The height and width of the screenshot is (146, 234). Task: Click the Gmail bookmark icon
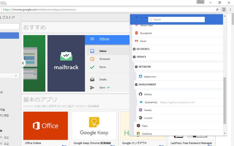click(136, 41)
